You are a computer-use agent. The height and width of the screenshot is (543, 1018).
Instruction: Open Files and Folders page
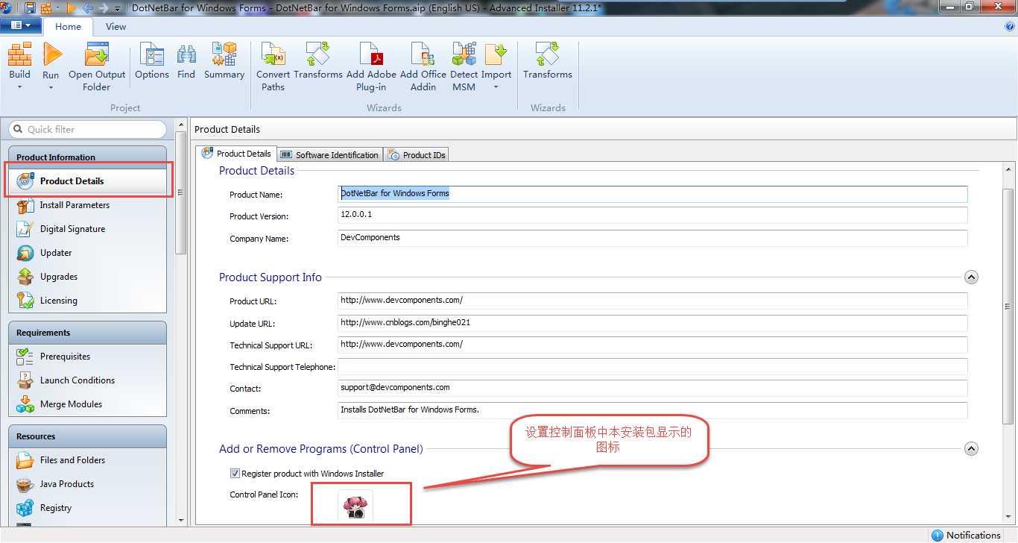click(72, 460)
